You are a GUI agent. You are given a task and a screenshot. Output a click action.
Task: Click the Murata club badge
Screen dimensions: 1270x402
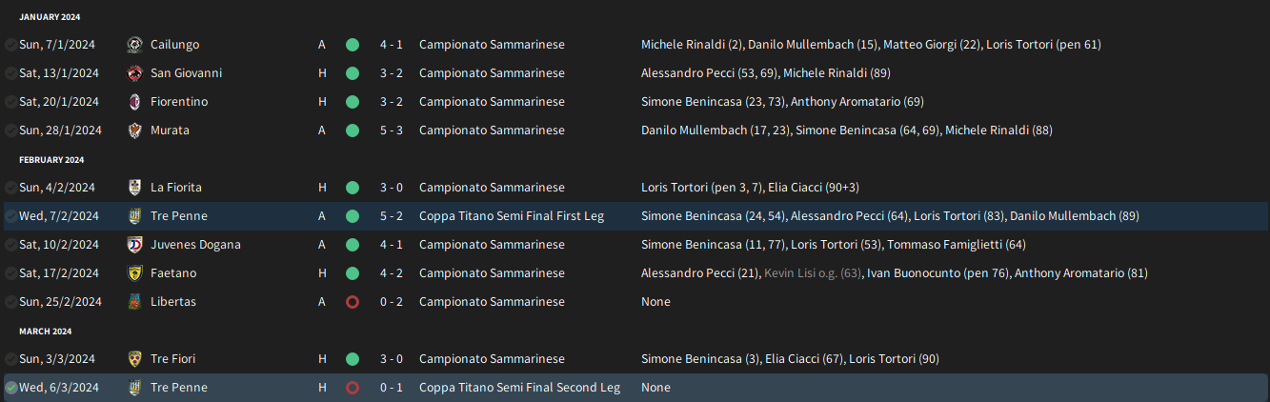(134, 131)
